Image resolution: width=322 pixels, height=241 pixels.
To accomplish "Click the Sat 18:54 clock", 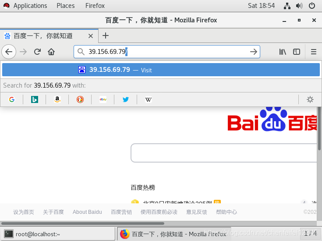I will [261, 6].
